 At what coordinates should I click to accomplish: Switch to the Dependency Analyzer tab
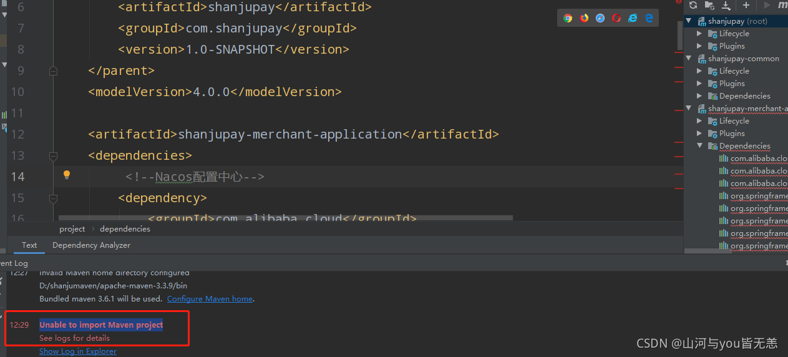point(91,245)
